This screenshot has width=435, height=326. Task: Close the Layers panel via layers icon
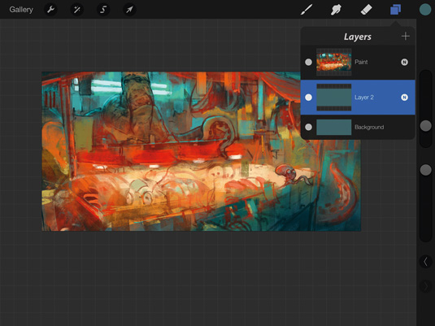click(x=396, y=10)
